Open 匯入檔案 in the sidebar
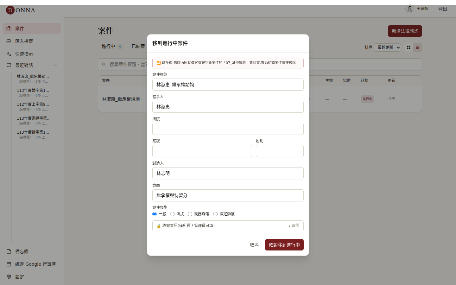456x285 pixels. 32,41
